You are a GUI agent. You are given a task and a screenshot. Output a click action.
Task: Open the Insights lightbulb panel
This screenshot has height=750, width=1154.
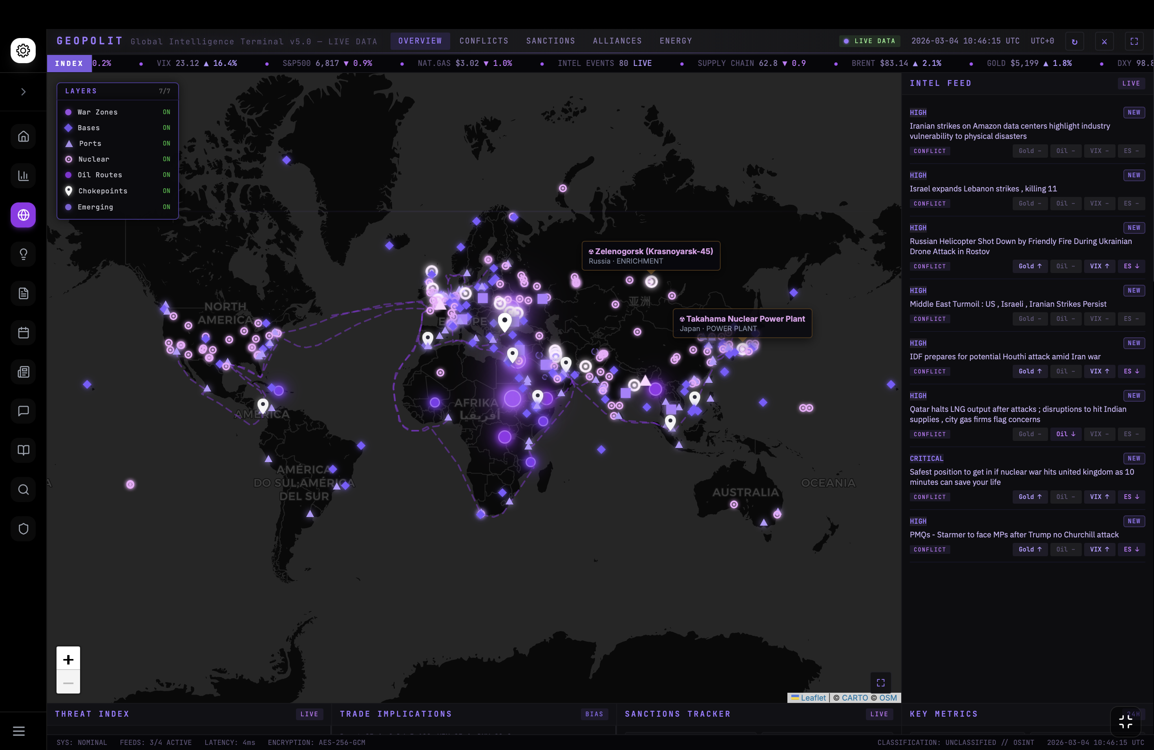(23, 254)
